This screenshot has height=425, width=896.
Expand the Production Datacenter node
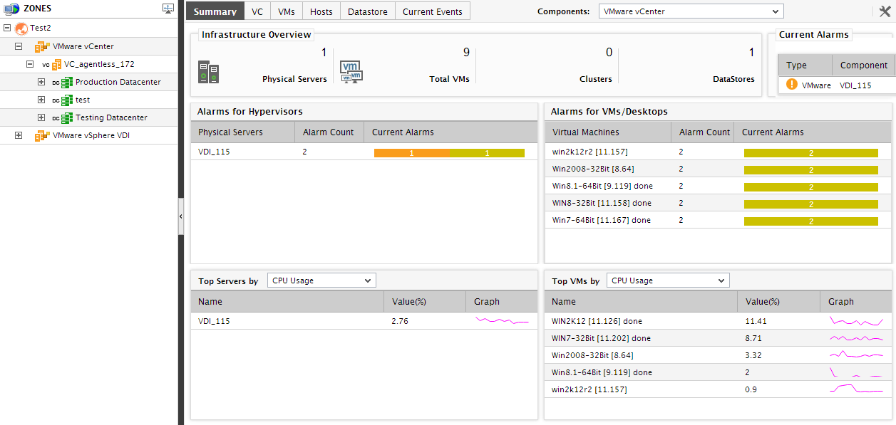[x=41, y=82]
